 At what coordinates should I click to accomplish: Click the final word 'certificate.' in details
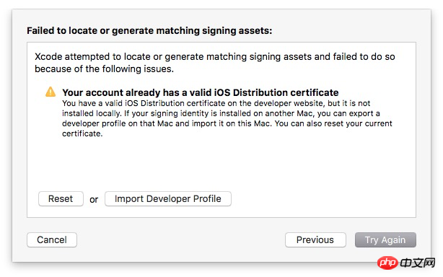coord(82,134)
